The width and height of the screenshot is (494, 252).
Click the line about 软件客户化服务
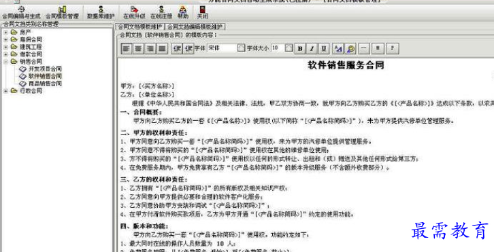192,197
